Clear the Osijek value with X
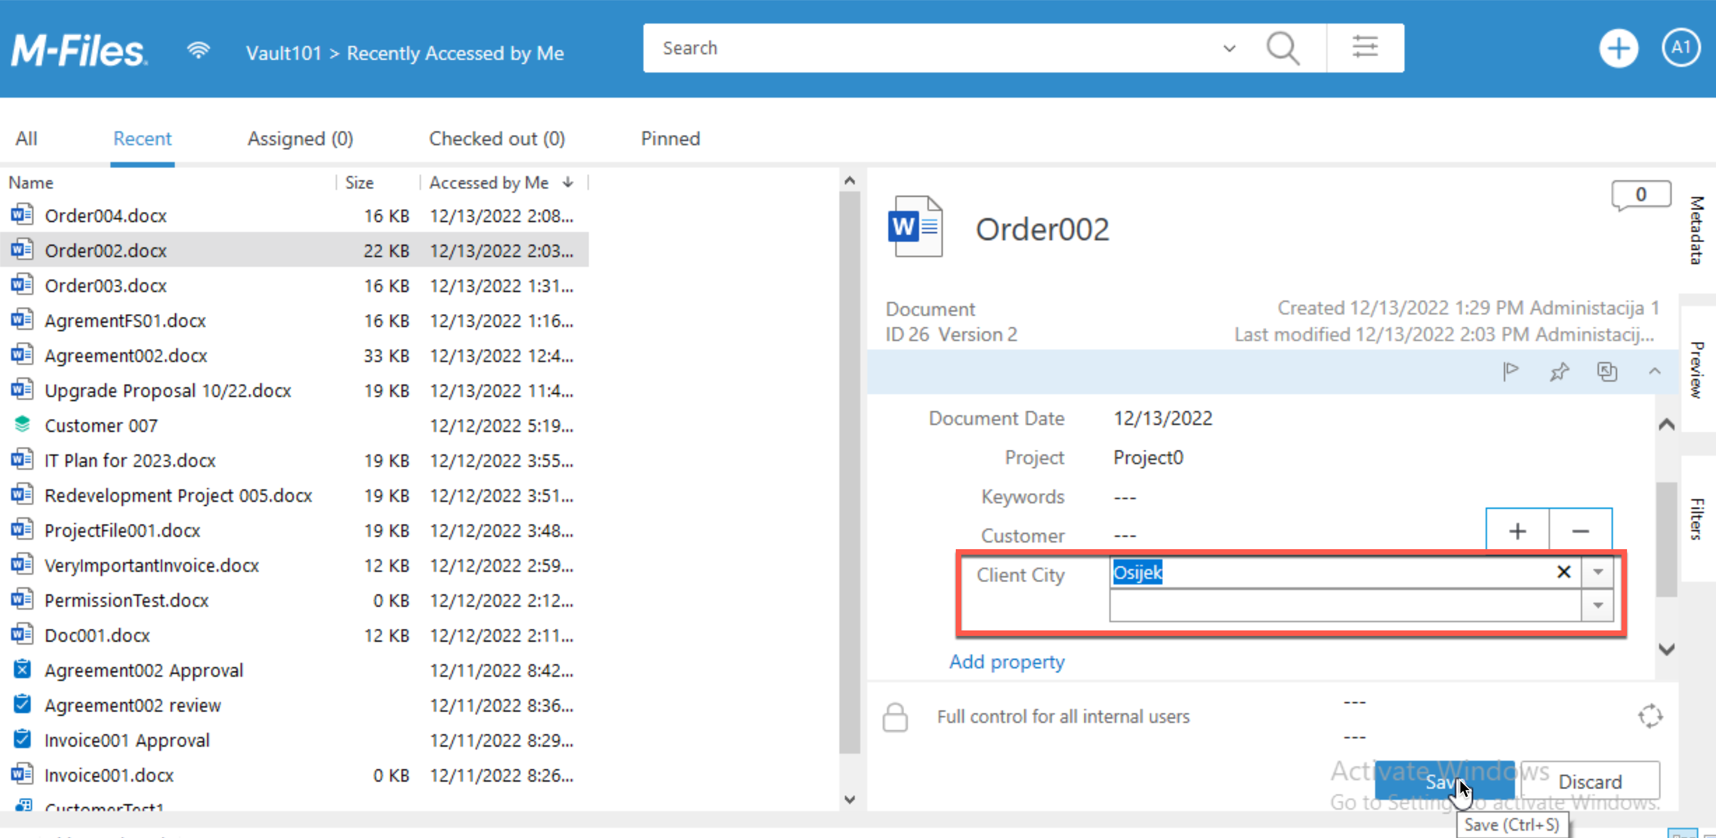This screenshot has height=838, width=1716. tap(1563, 572)
